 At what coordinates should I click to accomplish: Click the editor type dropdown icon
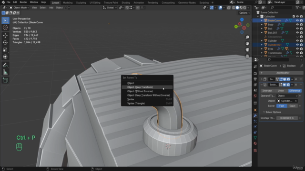[4, 8]
